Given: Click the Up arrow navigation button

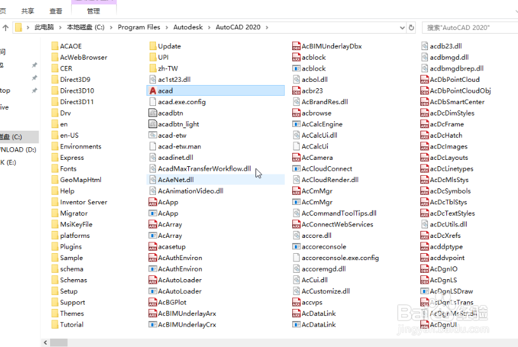Looking at the screenshot, I should coord(5,27).
